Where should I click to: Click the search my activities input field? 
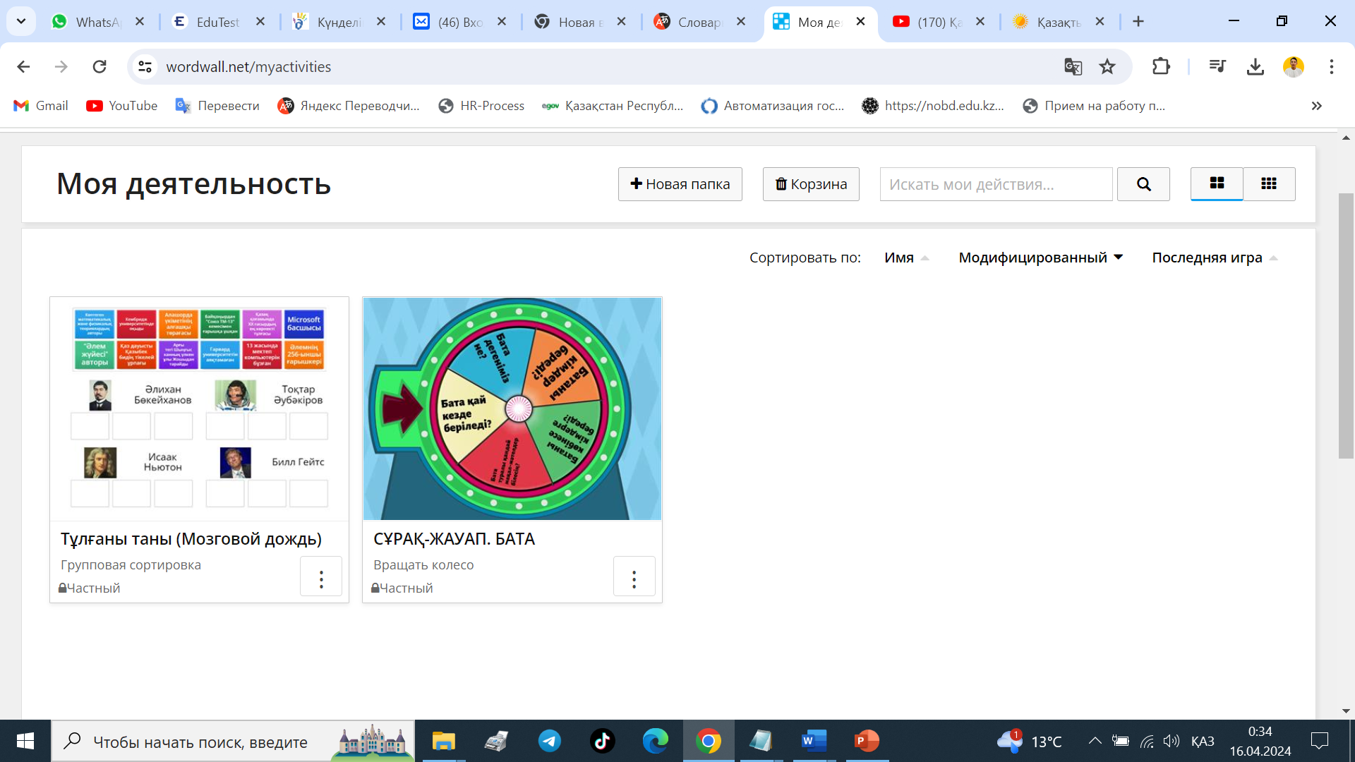996,184
